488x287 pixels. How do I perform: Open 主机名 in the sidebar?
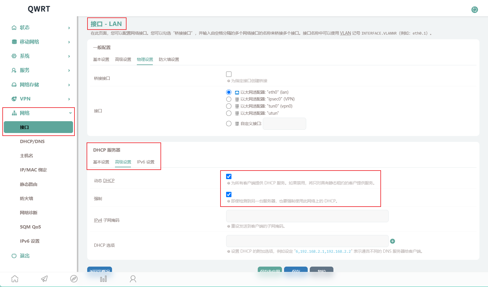point(26,156)
